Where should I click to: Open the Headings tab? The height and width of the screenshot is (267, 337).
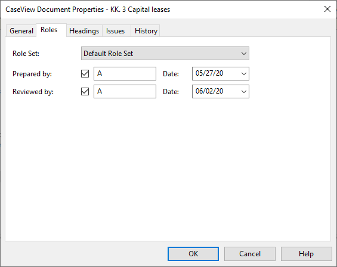[x=84, y=31]
